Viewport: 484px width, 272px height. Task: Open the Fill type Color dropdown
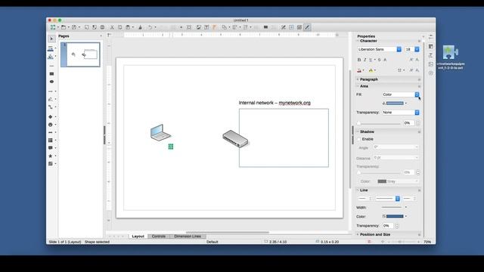tap(417, 94)
